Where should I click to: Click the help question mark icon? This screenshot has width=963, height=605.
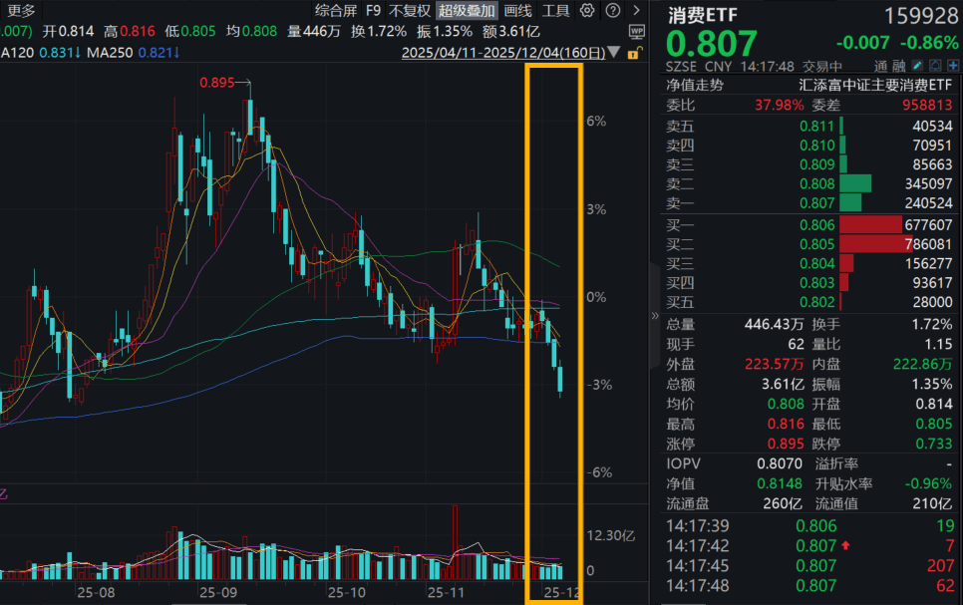613,11
